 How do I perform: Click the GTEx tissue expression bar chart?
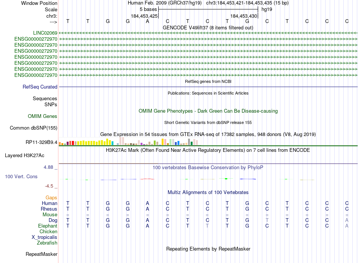pos(130,141)
